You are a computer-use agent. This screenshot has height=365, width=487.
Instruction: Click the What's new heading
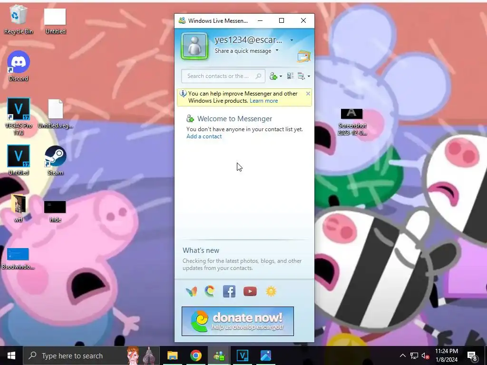pyautogui.click(x=201, y=250)
